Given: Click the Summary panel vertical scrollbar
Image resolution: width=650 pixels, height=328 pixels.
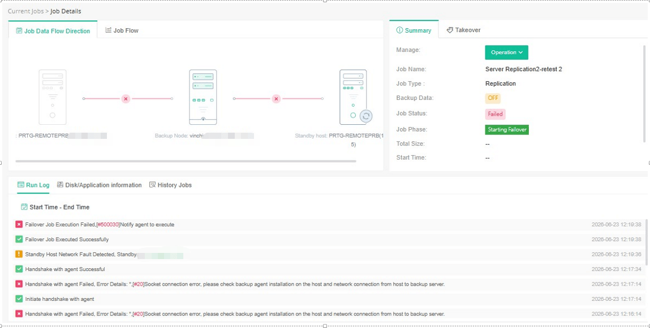Looking at the screenshot, I should click(x=644, y=93).
